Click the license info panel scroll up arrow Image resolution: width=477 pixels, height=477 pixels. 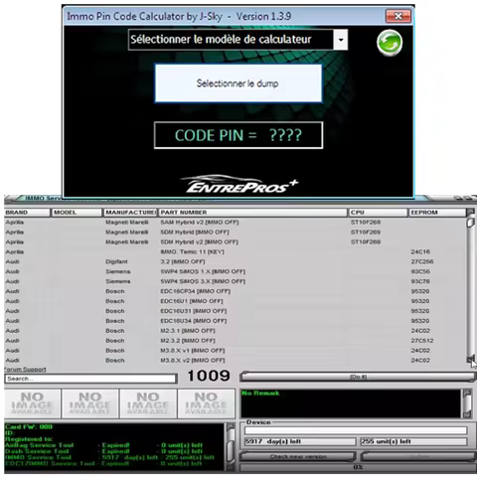(x=231, y=427)
